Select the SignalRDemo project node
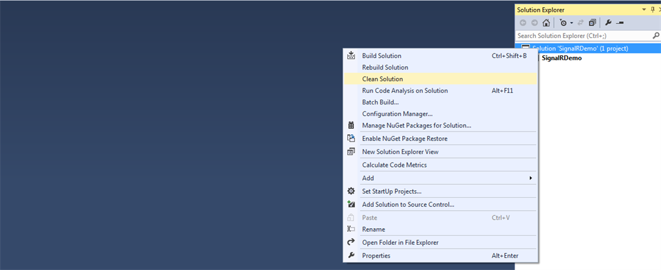 (562, 58)
